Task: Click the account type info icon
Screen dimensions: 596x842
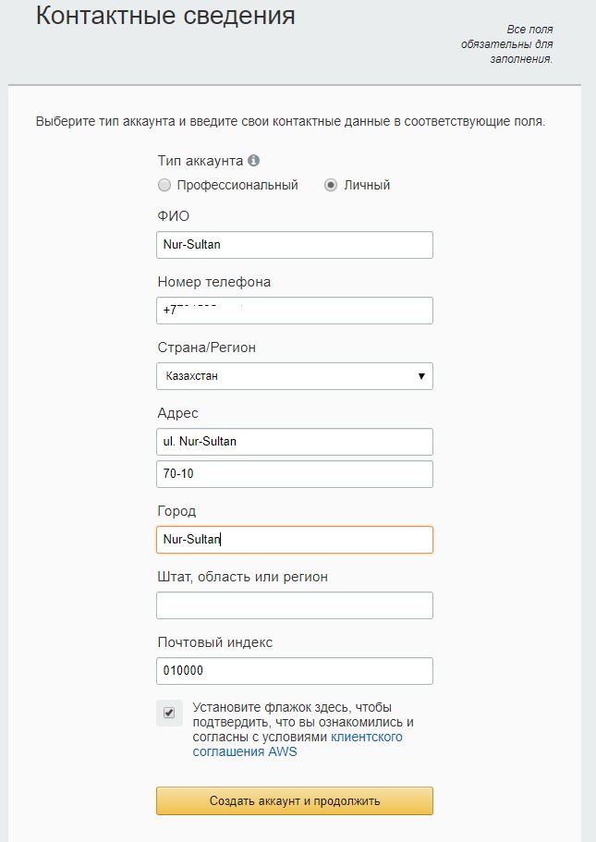Action: 253,160
